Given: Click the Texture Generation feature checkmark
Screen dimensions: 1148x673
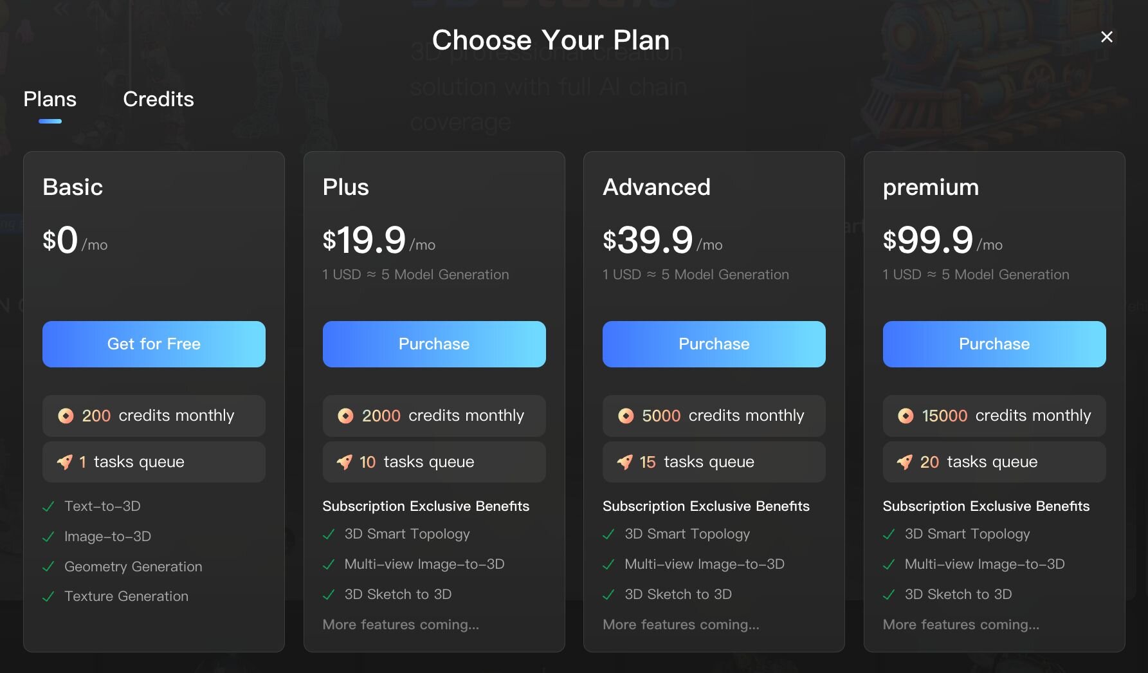Looking at the screenshot, I should pos(48,597).
